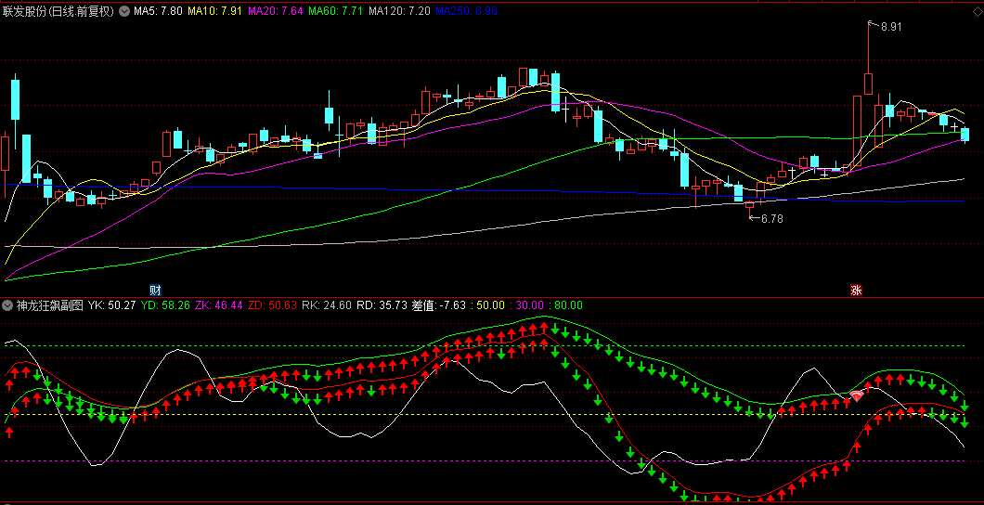Screen dimensions: 984x505
Task: Click the 联发股份(日线.前复权) chart title
Action: click(x=58, y=10)
